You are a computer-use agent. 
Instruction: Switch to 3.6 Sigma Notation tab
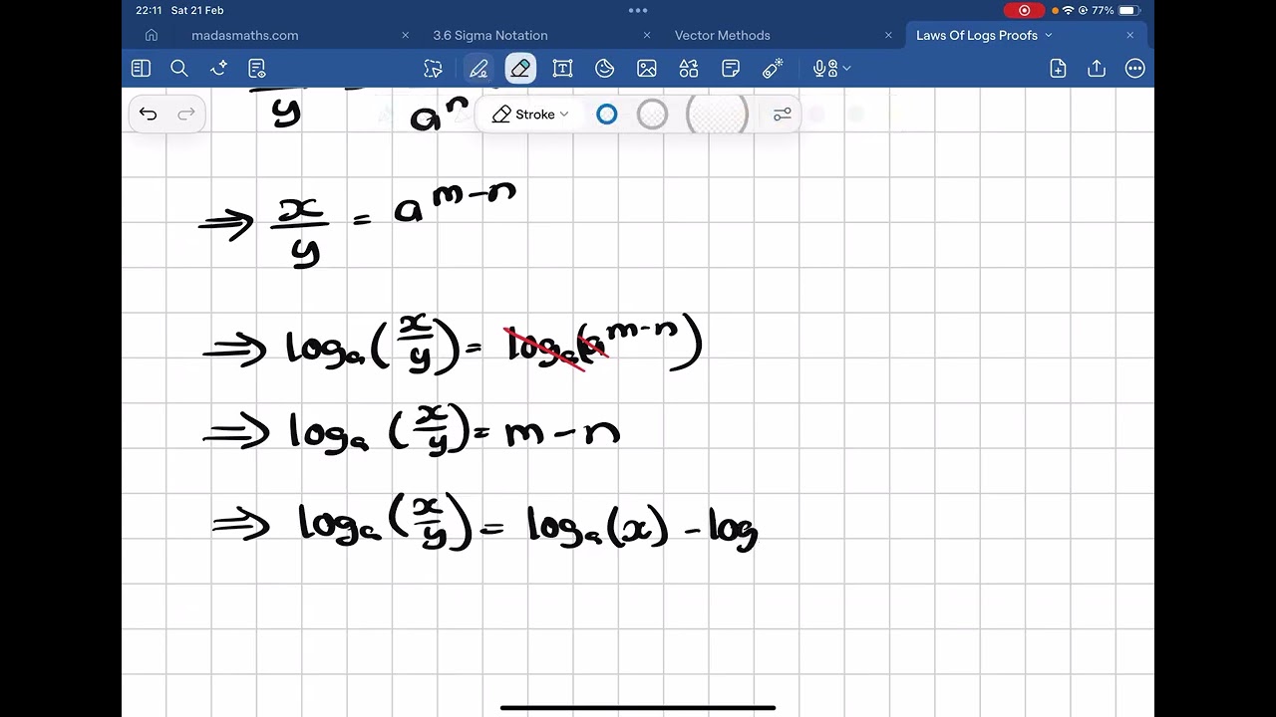(x=490, y=35)
